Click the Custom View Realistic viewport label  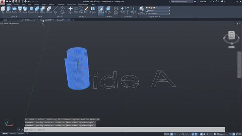click(x=9, y=23)
